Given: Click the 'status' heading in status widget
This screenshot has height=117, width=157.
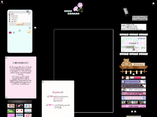Looking at the screenshot, I should [x=142, y=38].
